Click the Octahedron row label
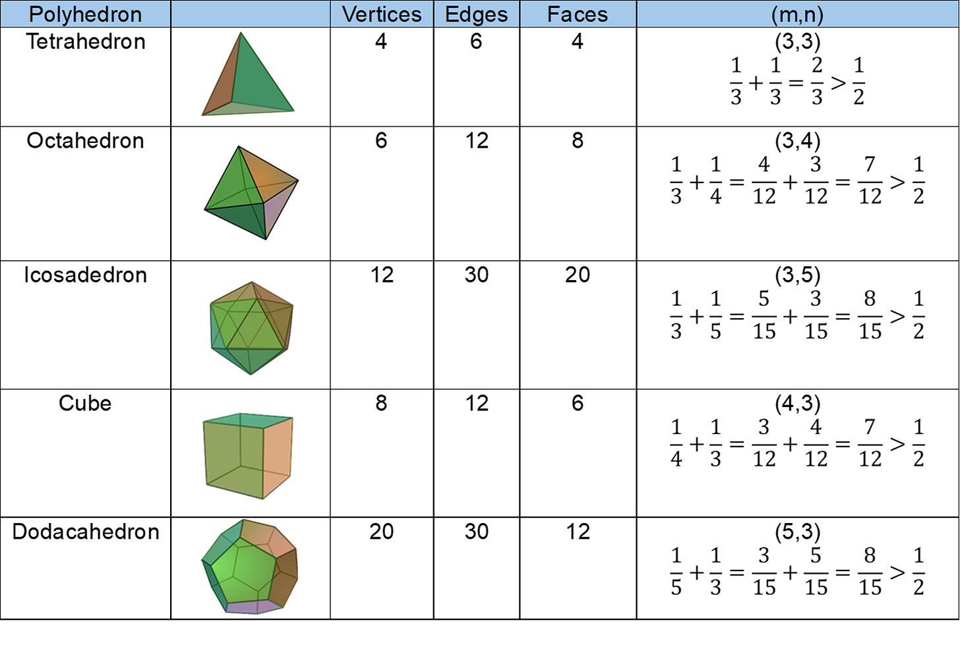This screenshot has width=960, height=666. 86,140
